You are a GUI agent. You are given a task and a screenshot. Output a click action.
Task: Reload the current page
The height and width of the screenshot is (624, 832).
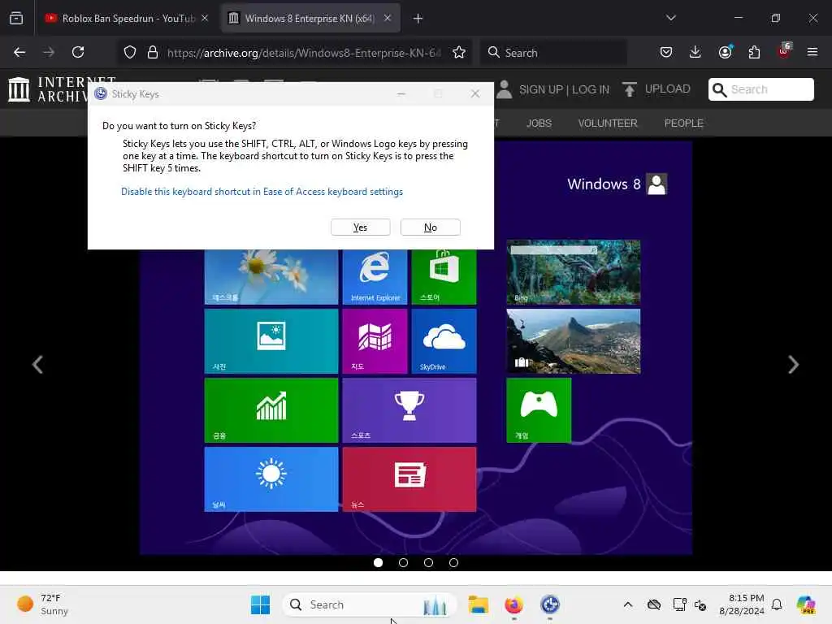click(x=78, y=52)
